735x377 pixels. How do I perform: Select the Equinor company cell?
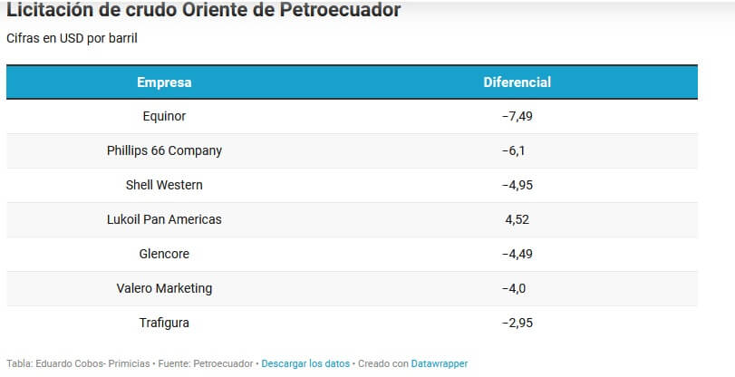tap(164, 116)
